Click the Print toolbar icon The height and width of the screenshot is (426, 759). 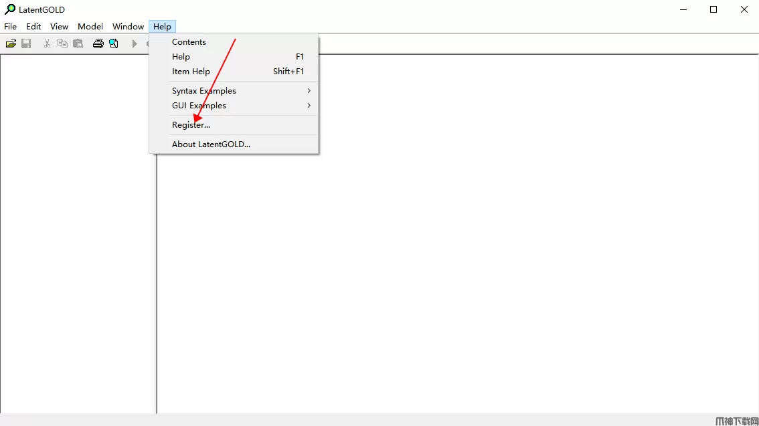(x=98, y=43)
